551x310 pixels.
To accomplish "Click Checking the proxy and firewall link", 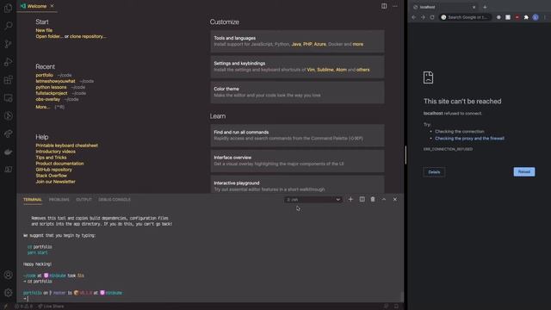I will 469,138.
